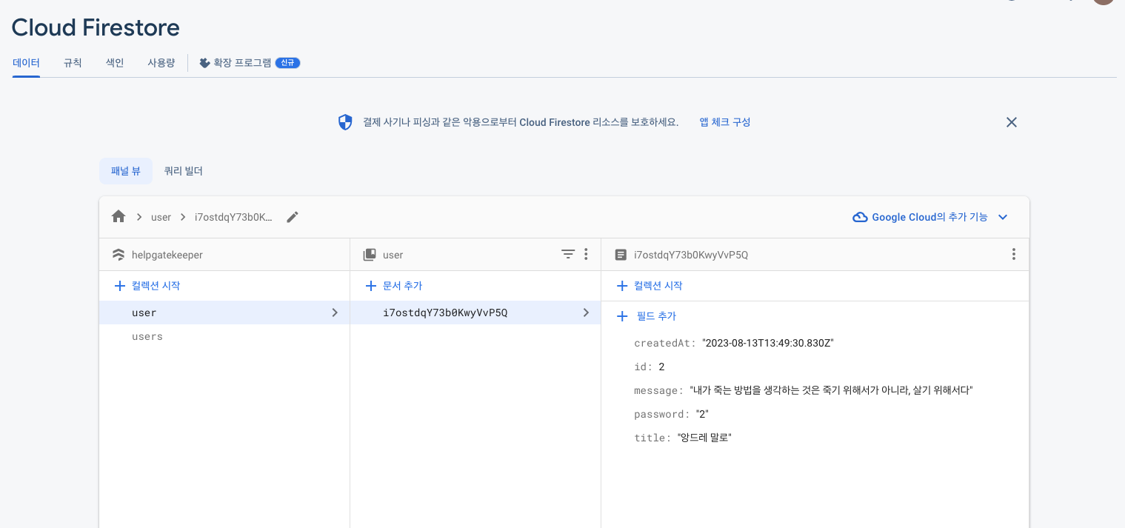Click the message field value text
1125x528 pixels.
pos(830,390)
